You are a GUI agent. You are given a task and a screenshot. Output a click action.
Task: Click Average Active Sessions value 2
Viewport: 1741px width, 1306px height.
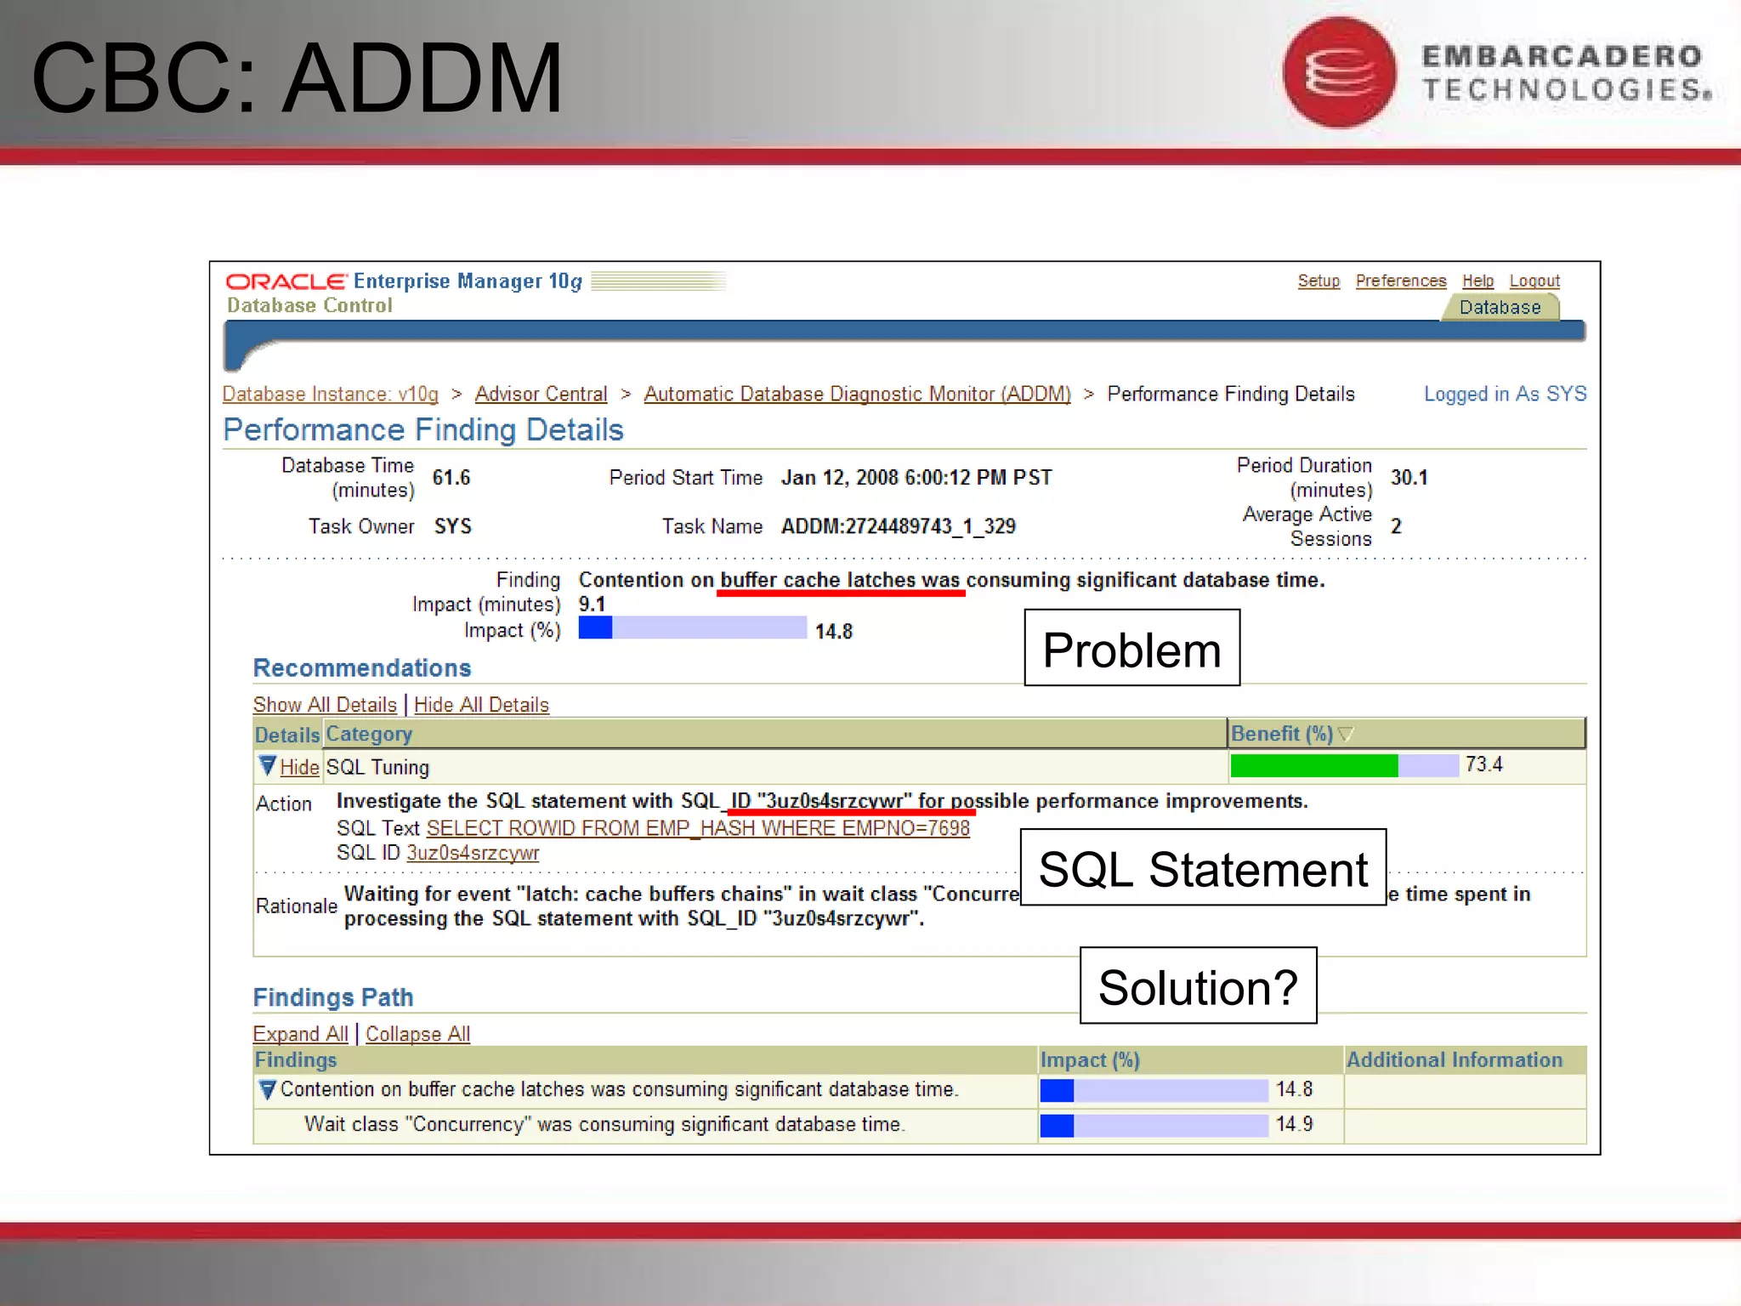pyautogui.click(x=1396, y=526)
